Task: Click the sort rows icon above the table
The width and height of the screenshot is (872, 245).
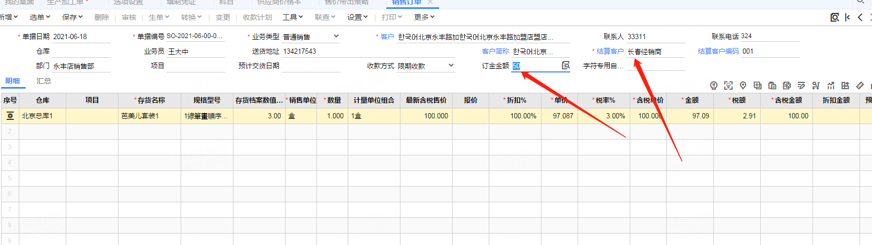Action: pyautogui.click(x=816, y=85)
